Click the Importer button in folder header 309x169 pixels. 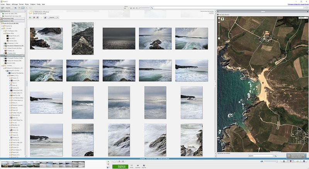point(52,17)
